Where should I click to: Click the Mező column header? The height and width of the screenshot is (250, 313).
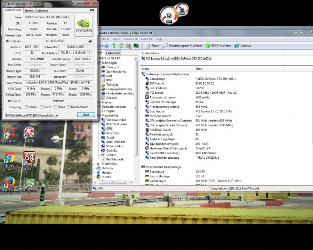click(167, 69)
